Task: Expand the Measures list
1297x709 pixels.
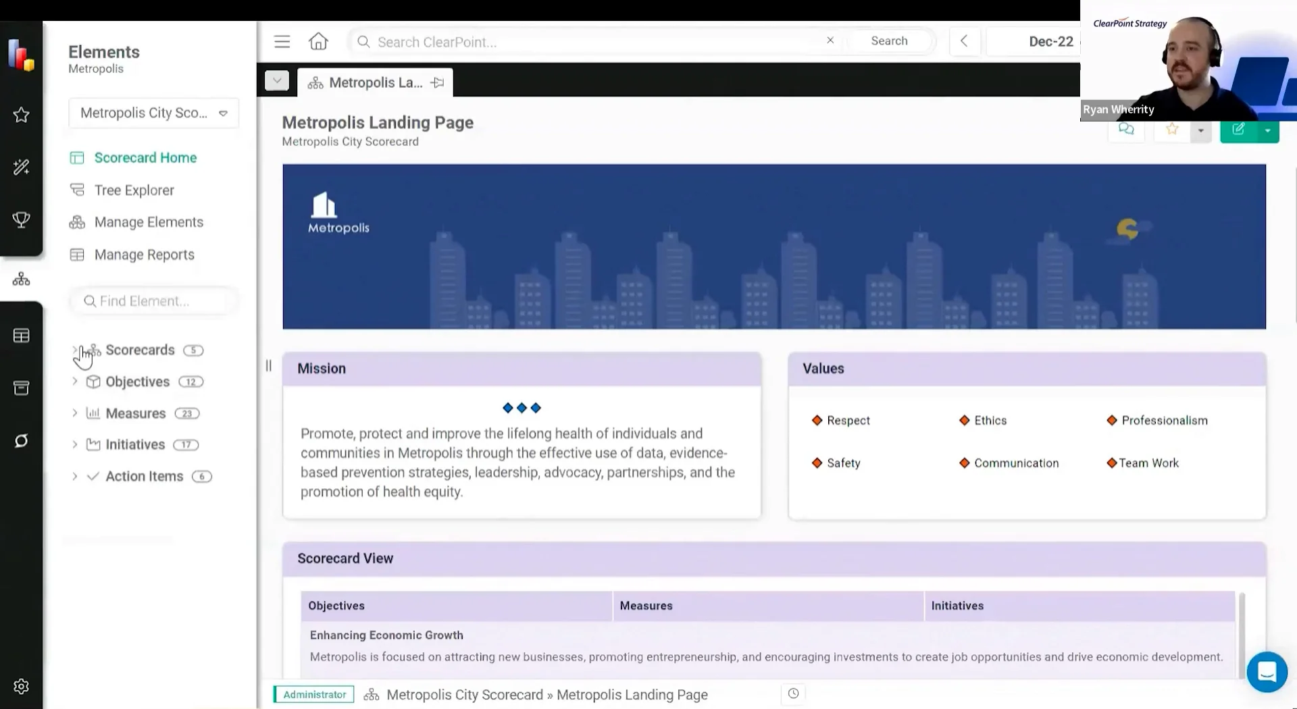Action: (76, 413)
